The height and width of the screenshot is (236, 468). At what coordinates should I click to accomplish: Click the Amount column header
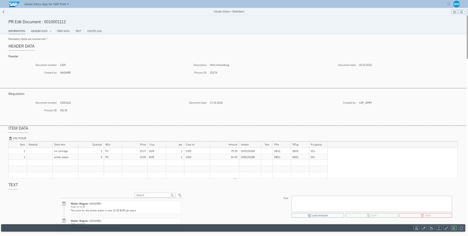(x=224, y=145)
